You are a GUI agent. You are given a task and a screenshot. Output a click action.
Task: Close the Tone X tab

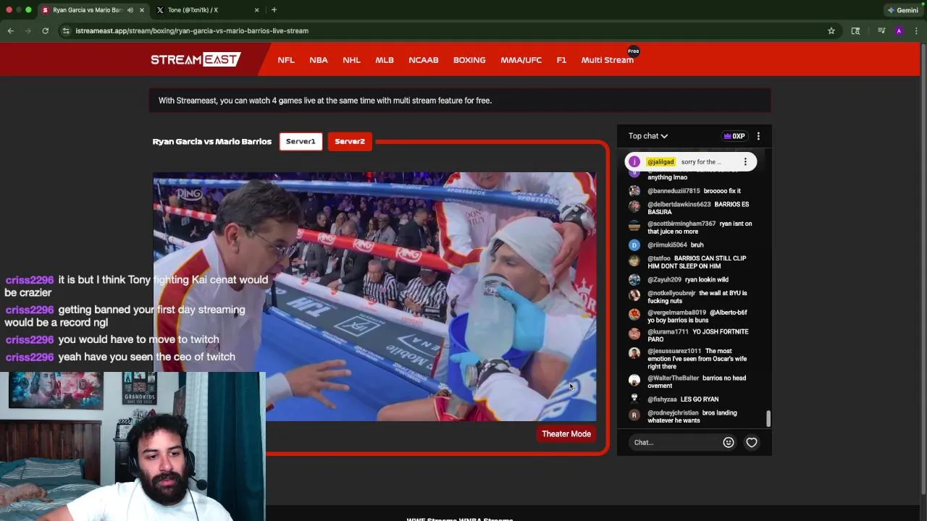[256, 10]
